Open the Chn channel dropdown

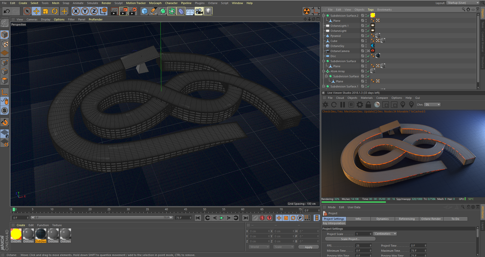point(432,105)
